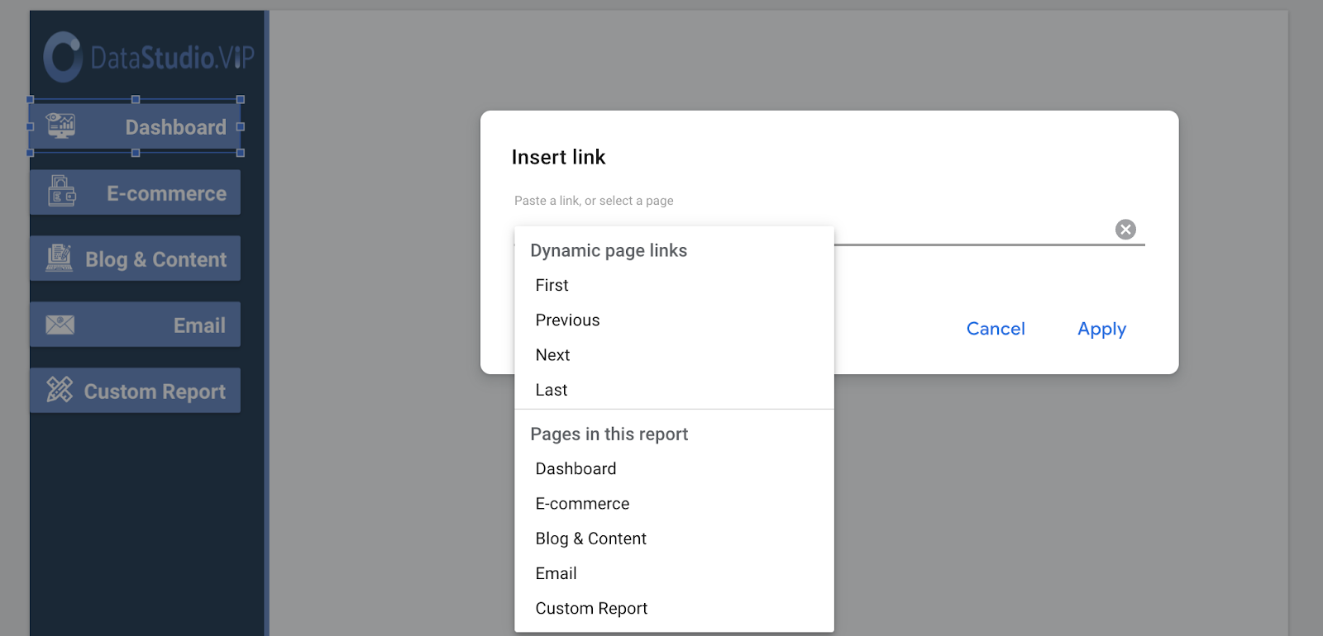Viewport: 1323px width, 636px height.
Task: Pick Dashboard from report pages list
Action: pos(674,469)
